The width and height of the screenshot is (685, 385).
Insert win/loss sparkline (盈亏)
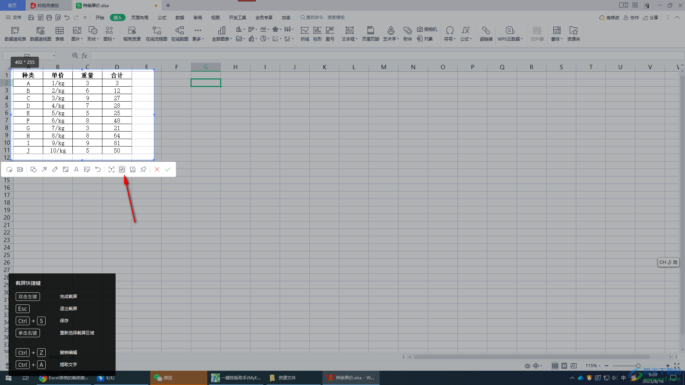click(330, 34)
